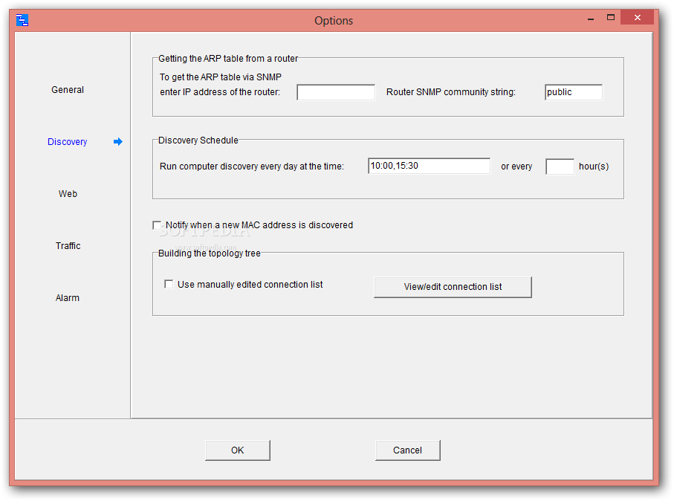Go to the Alarm options page
Screen dimensions: 674x501
pos(68,298)
